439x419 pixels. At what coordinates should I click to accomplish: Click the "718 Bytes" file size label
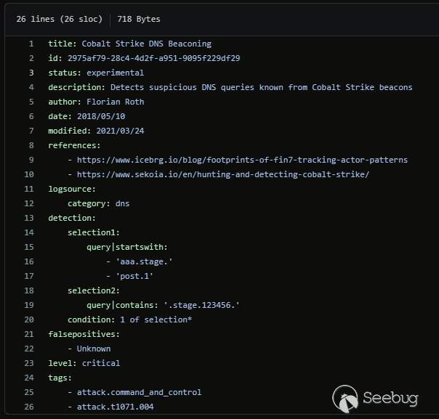(x=139, y=19)
